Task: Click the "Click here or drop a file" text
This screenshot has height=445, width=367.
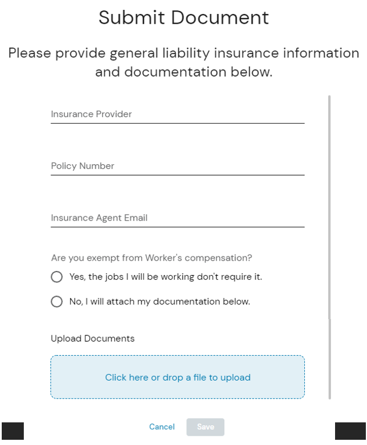Action: pos(177,378)
